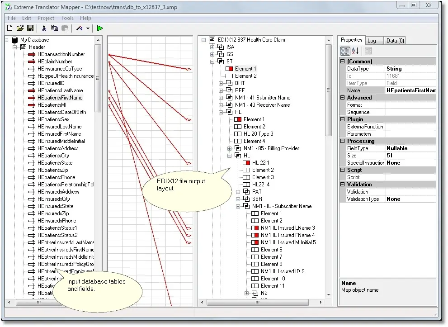Cut selection using scissors icon
The height and width of the screenshot is (327, 448).
coord(44,28)
